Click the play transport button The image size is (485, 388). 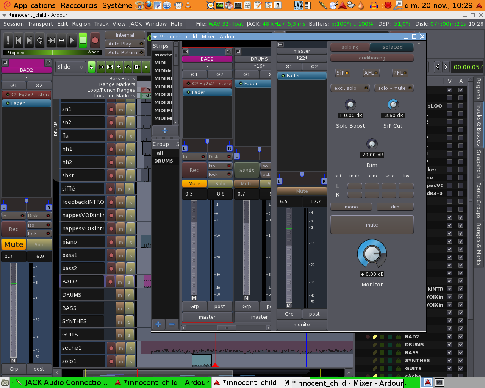tap(72, 41)
